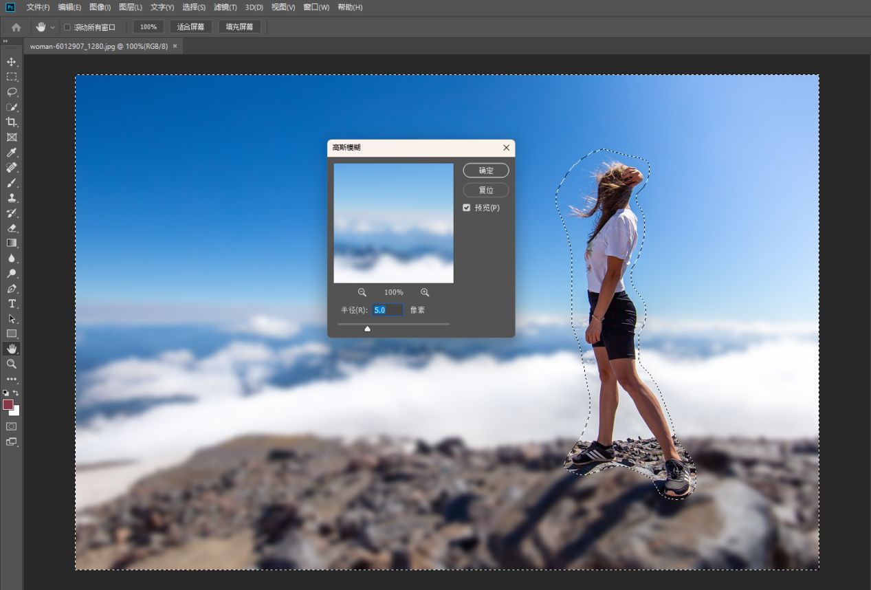Screen dimensions: 871x590
Task: Click the 半径 radius input showing 5.0
Action: (387, 309)
